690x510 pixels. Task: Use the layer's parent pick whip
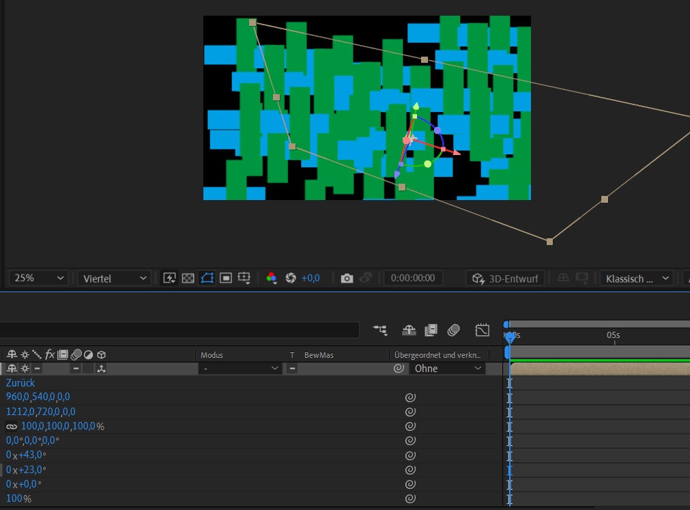click(399, 368)
